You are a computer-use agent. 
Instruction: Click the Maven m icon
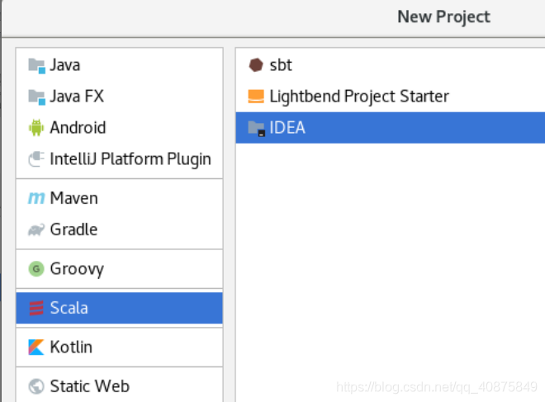coord(36,198)
